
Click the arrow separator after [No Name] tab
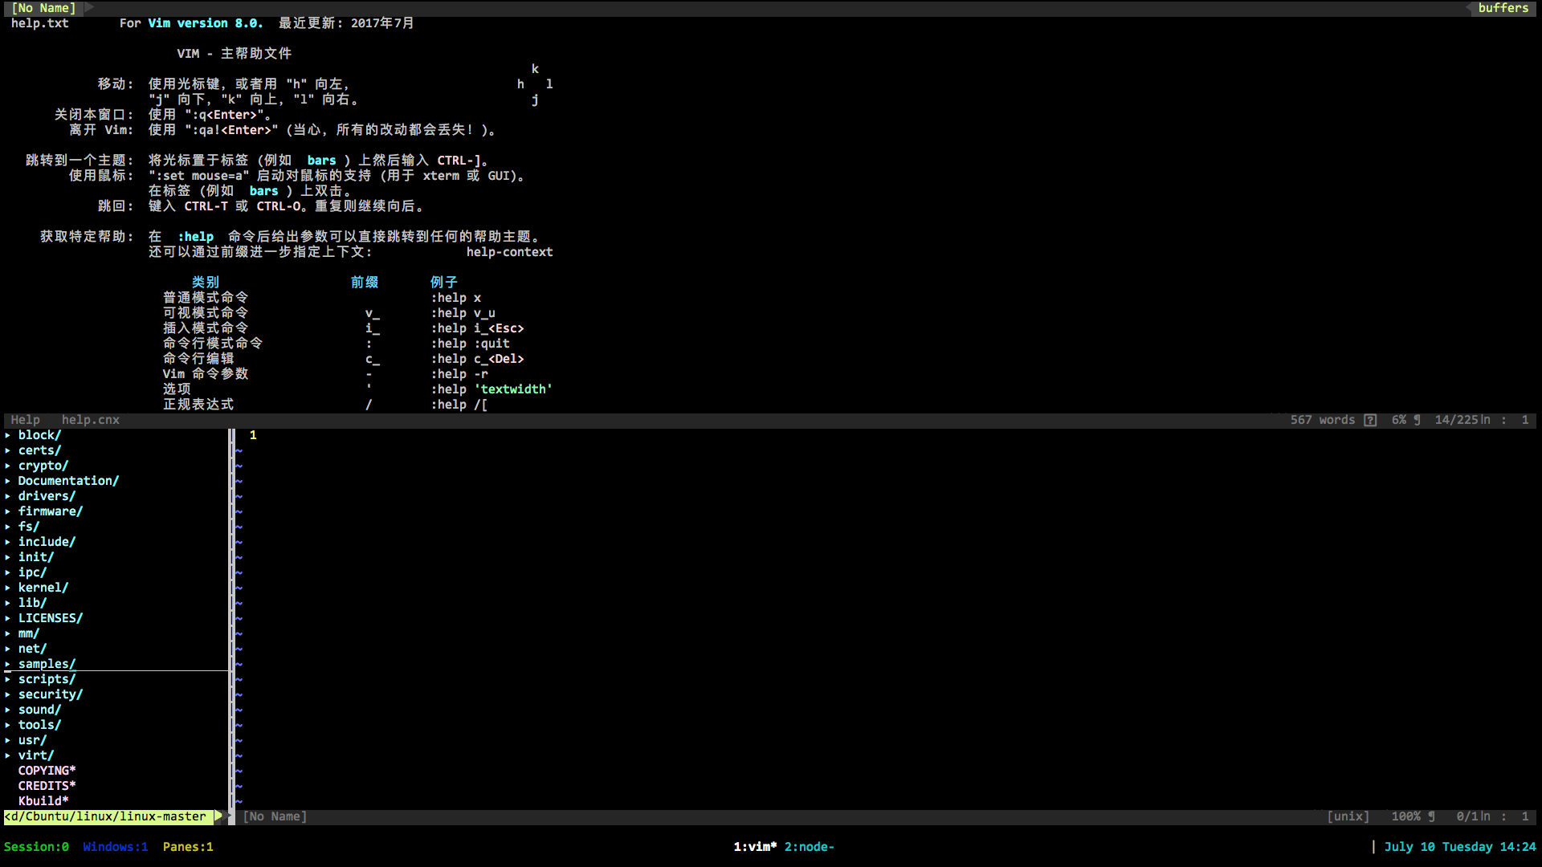[x=89, y=7]
